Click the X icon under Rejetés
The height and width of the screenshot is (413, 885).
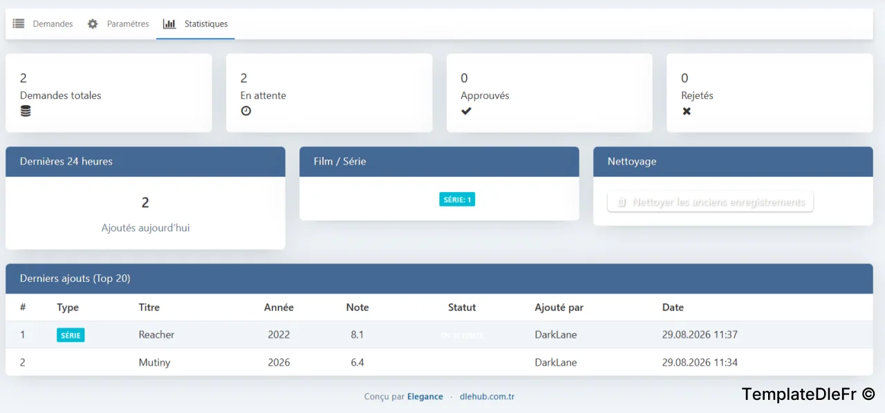click(687, 111)
